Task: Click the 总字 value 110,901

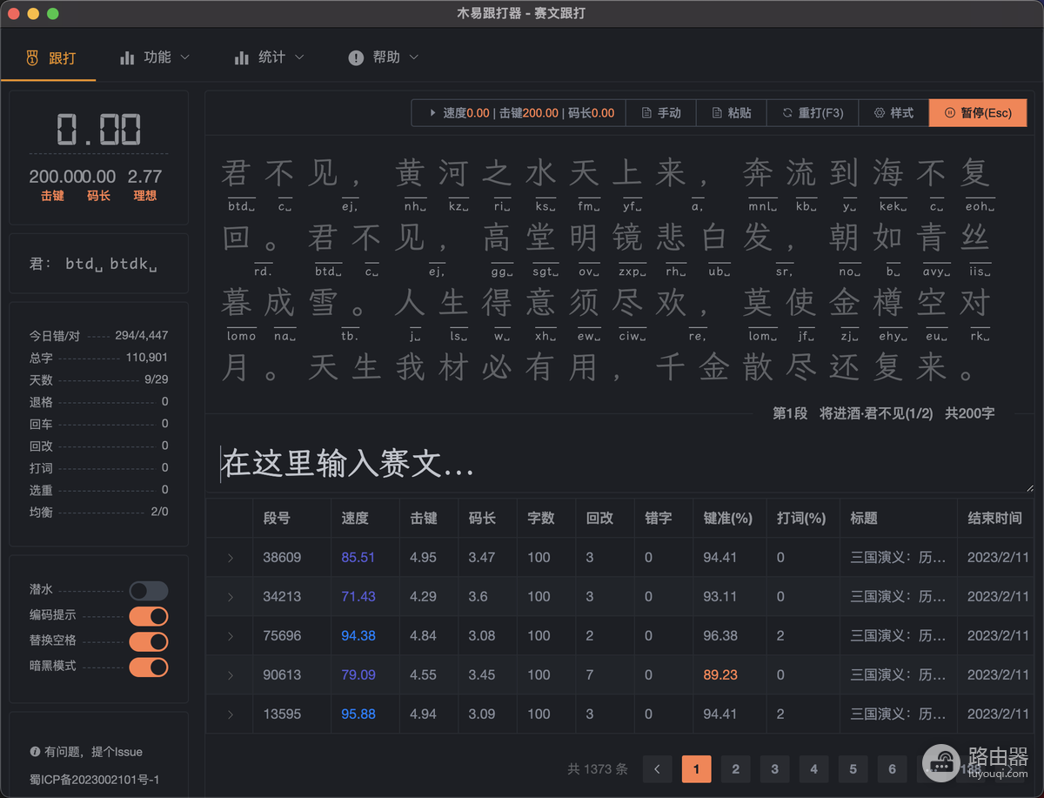Action: coord(147,358)
